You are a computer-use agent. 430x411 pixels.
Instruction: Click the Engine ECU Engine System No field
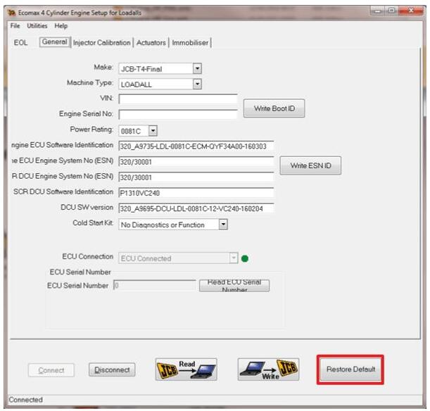(196, 162)
